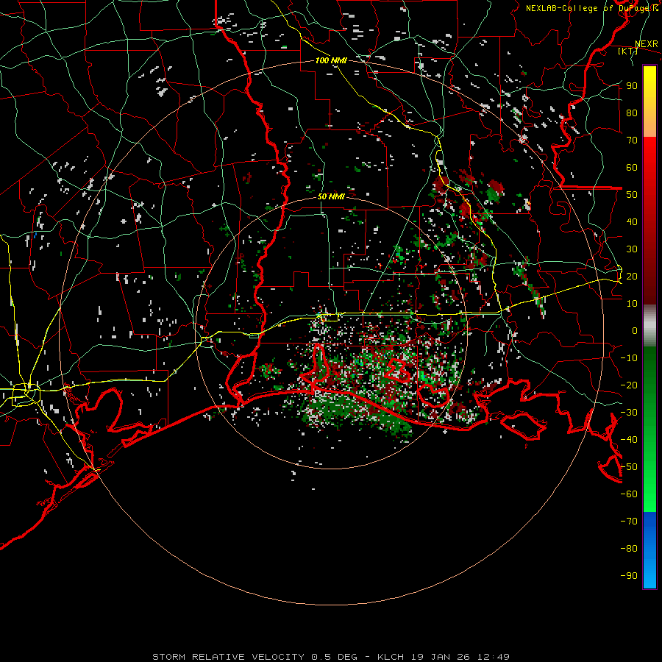Click the "-40" scale value

(x=629, y=440)
